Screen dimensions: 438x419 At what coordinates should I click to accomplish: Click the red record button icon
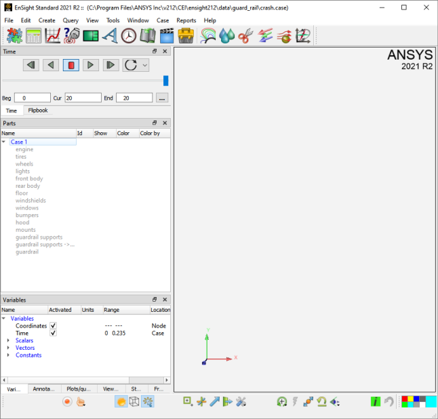(x=67, y=402)
